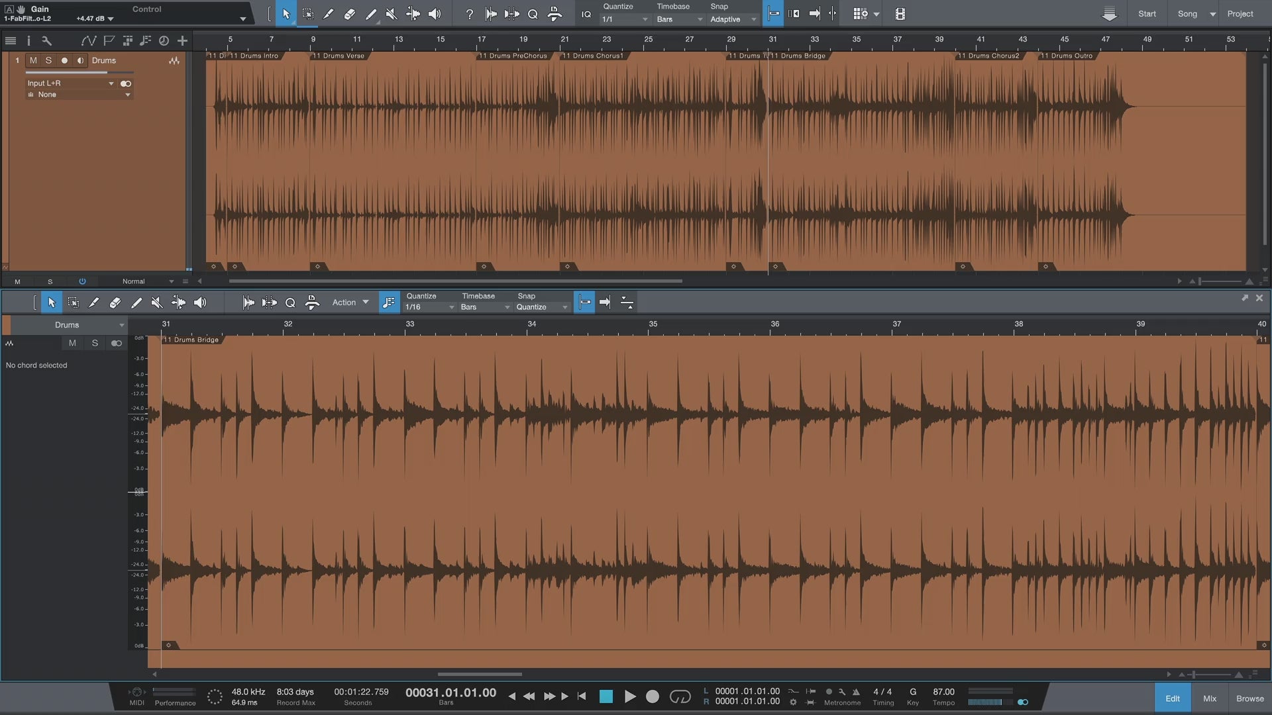Open the editor Snap Quantize dropdown

point(542,307)
